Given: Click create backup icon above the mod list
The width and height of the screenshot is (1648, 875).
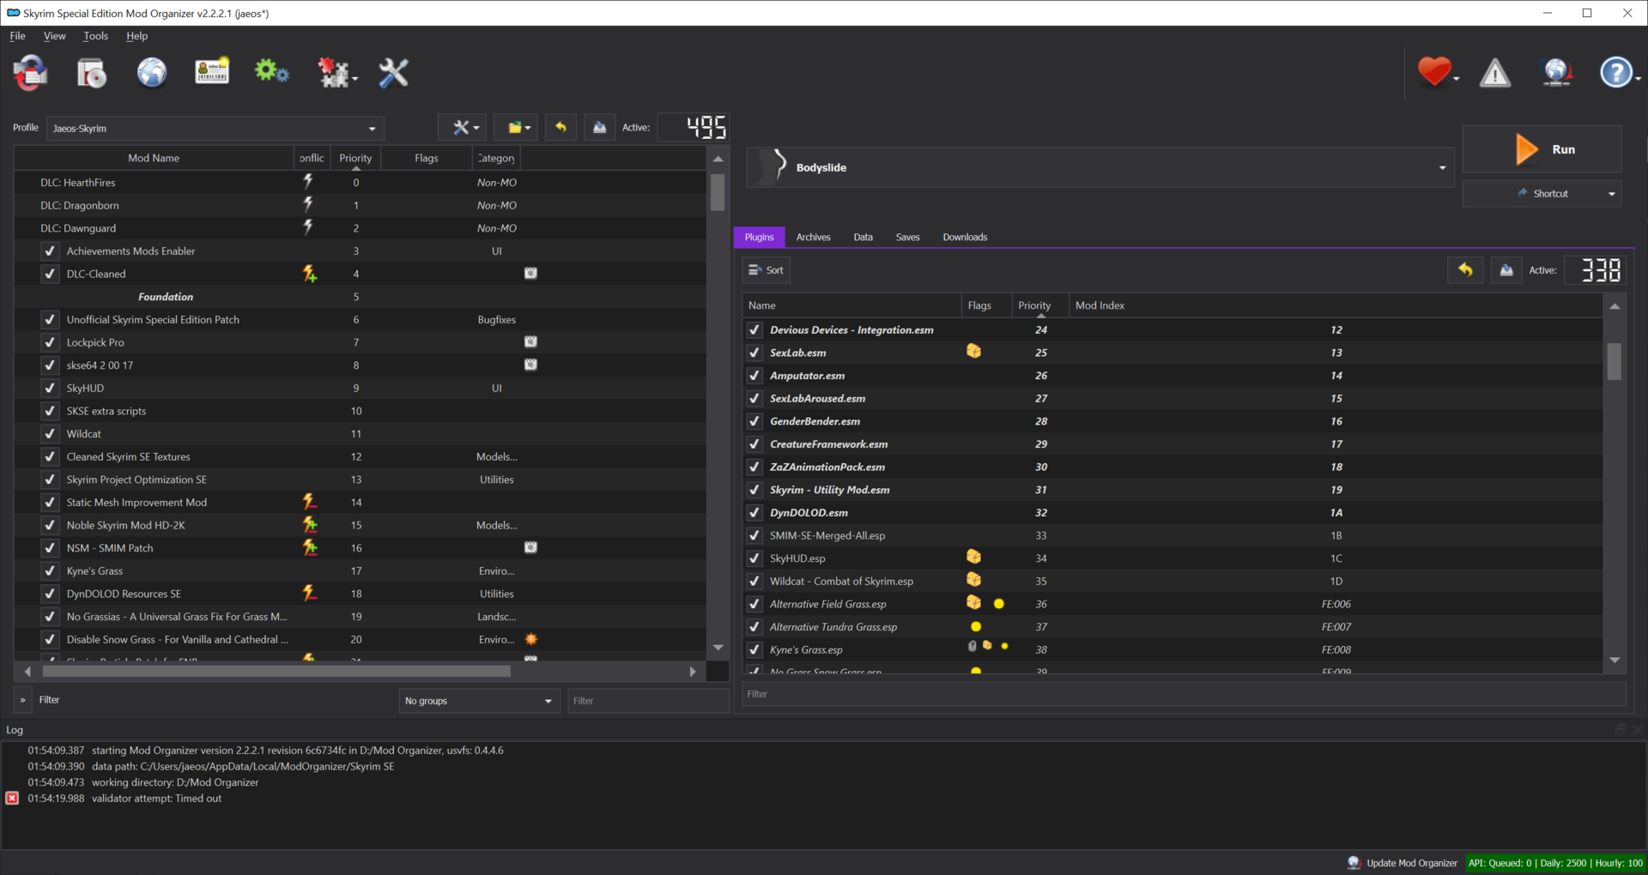Looking at the screenshot, I should click(600, 128).
